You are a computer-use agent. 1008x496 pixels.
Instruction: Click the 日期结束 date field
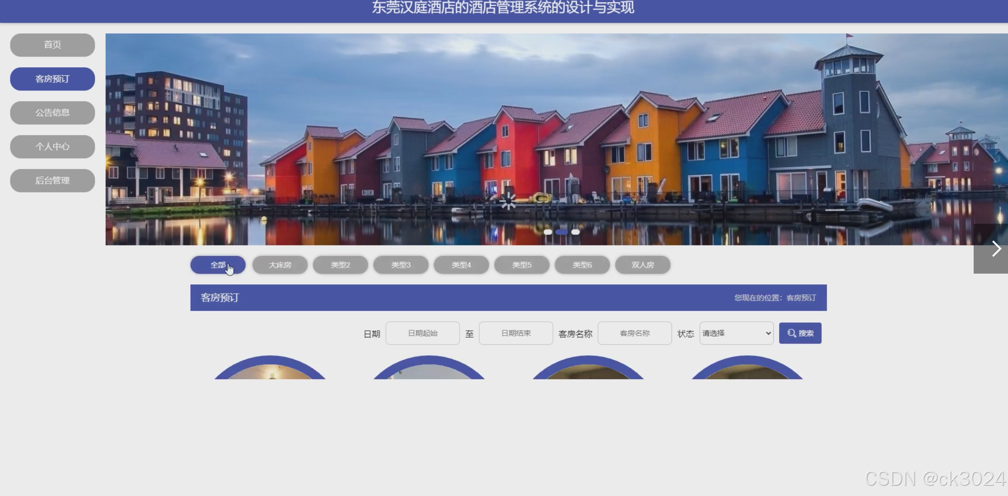tap(516, 333)
